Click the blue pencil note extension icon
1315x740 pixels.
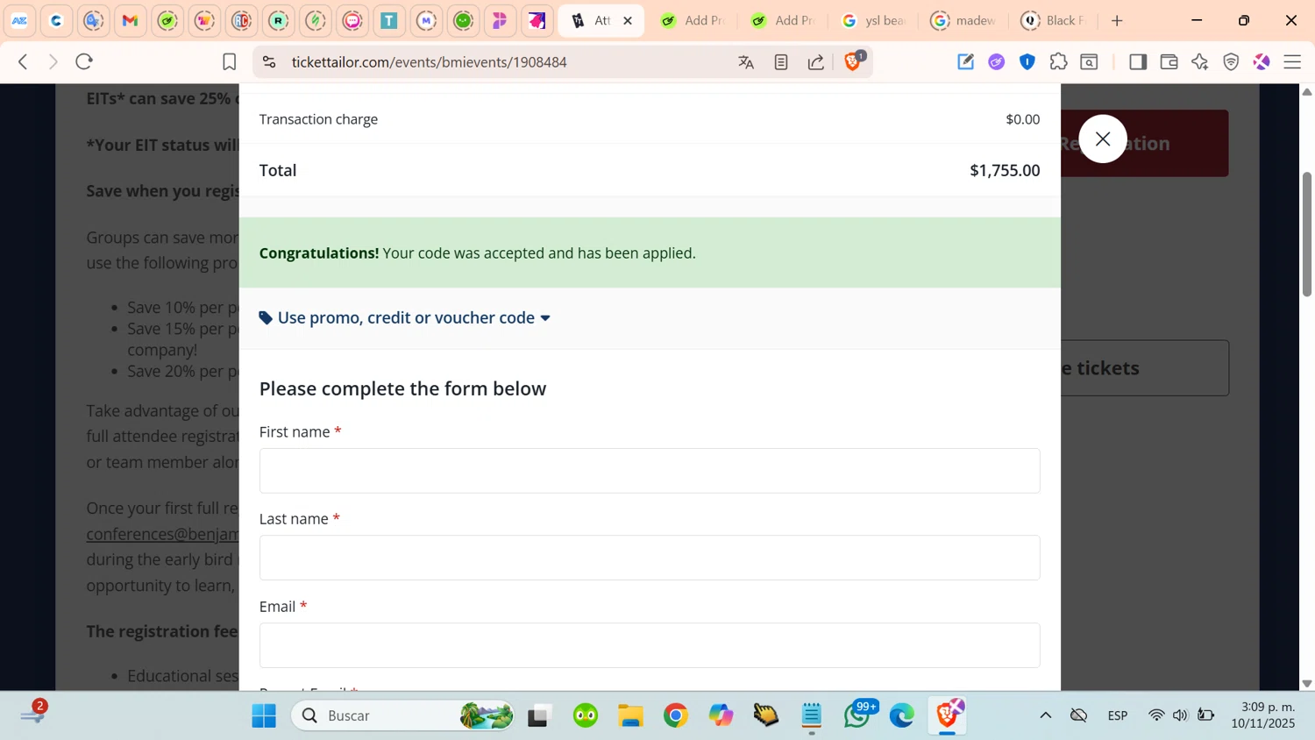[965, 62]
